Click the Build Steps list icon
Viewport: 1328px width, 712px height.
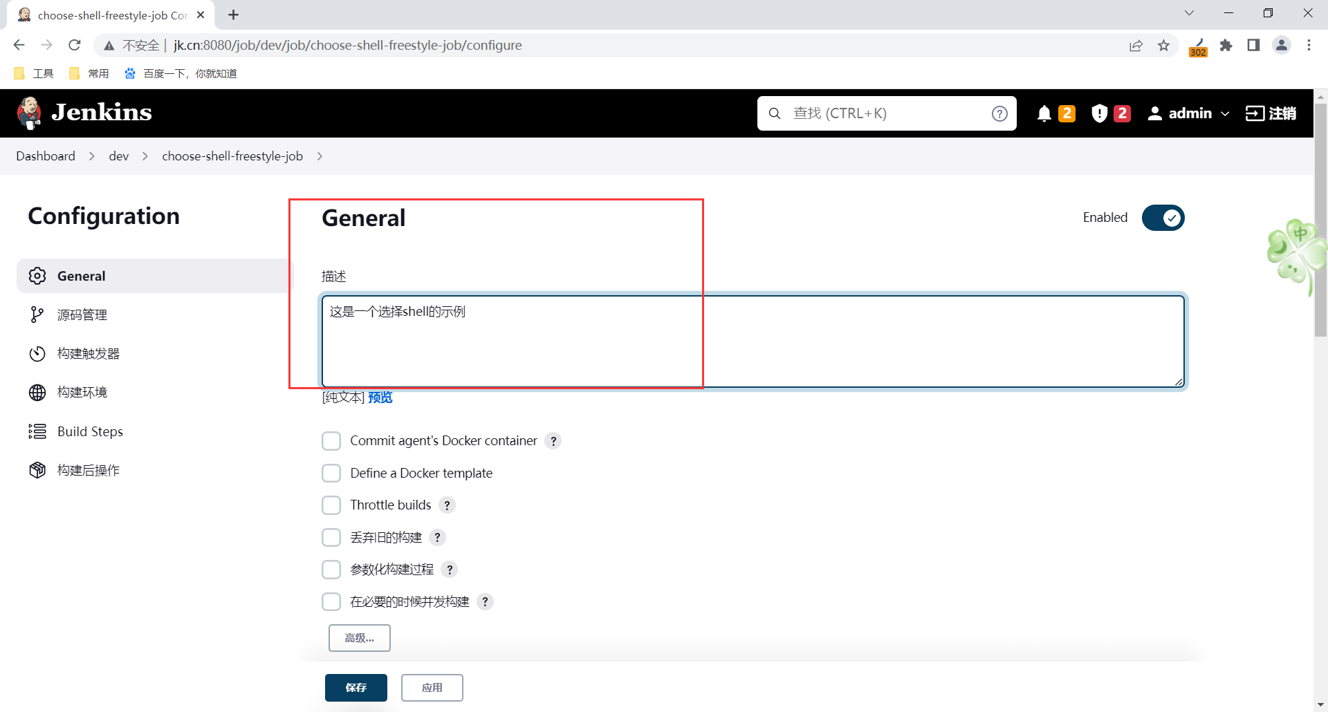[37, 431]
